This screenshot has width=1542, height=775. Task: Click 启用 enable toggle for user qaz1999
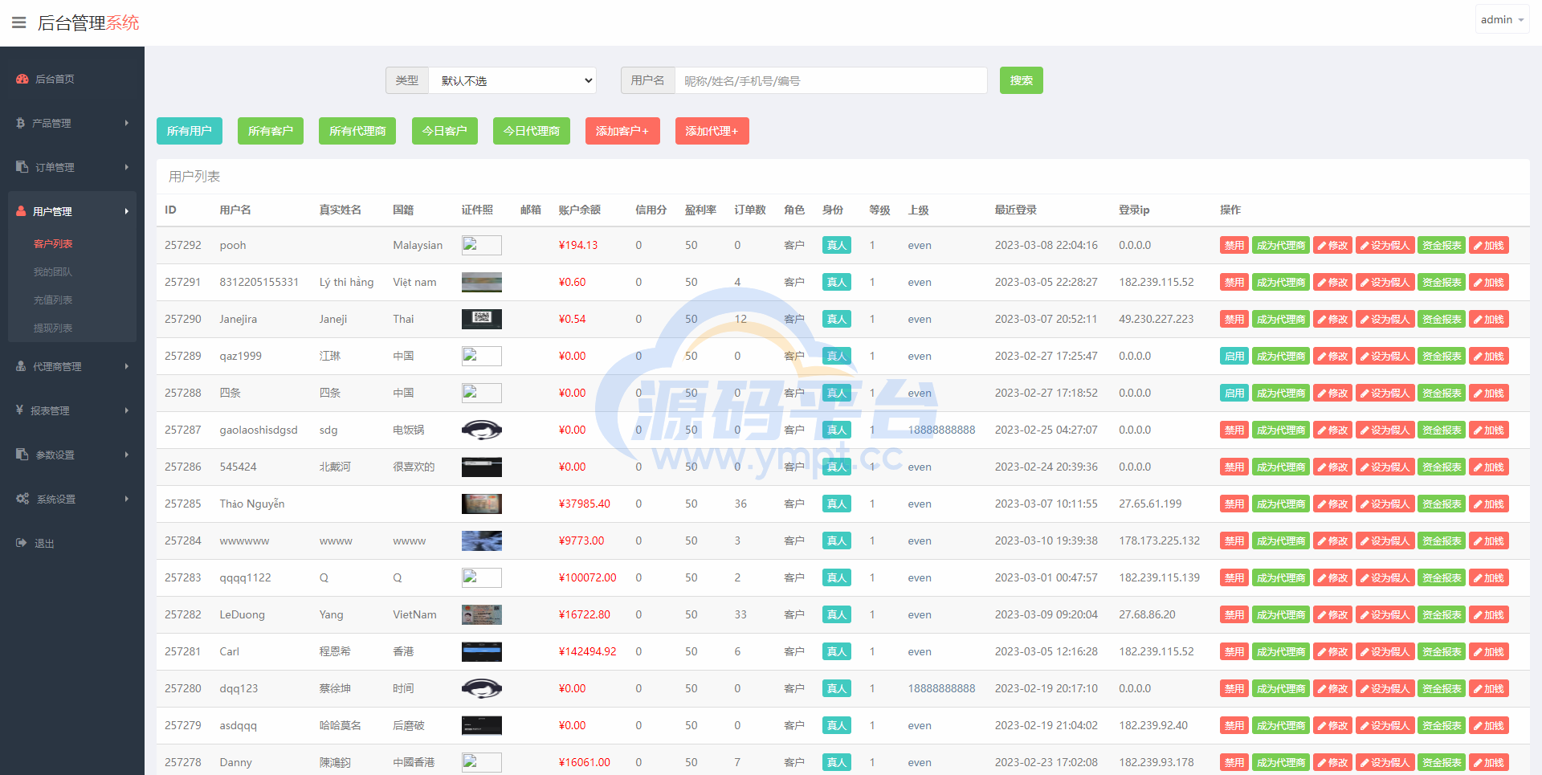1234,356
